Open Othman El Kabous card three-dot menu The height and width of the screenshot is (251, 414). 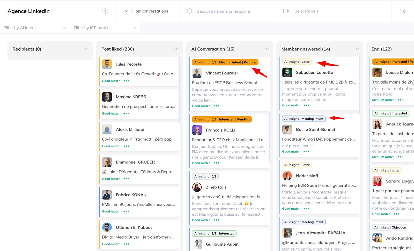point(126,244)
